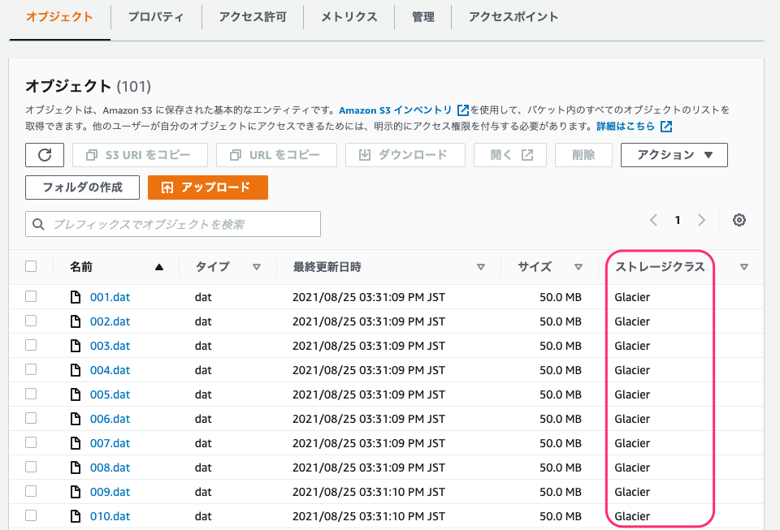Viewport: 780px width, 530px height.
Task: Click the S3 URI をコピー button
Action: tap(140, 155)
